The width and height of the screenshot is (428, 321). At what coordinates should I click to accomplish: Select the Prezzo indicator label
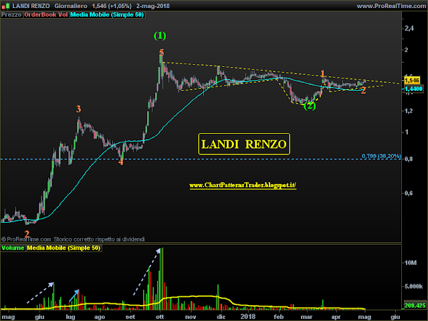[x=11, y=15]
